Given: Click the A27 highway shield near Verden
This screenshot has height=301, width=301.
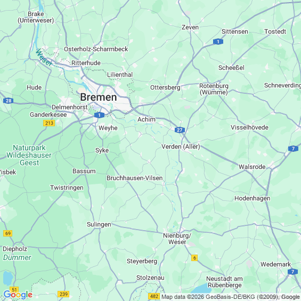Looking at the screenshot, I should (180, 130).
